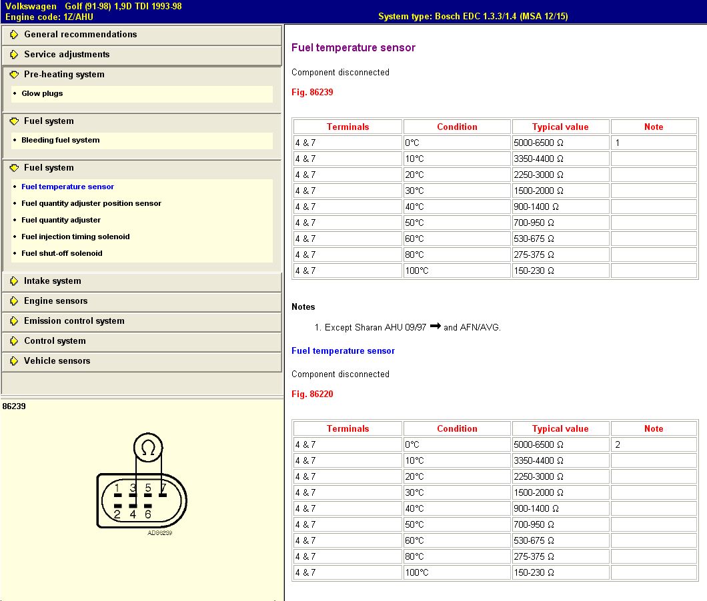This screenshot has width=707, height=601.
Task: Click arrow icon beside Vehicle sensors
Action: pos(14,361)
